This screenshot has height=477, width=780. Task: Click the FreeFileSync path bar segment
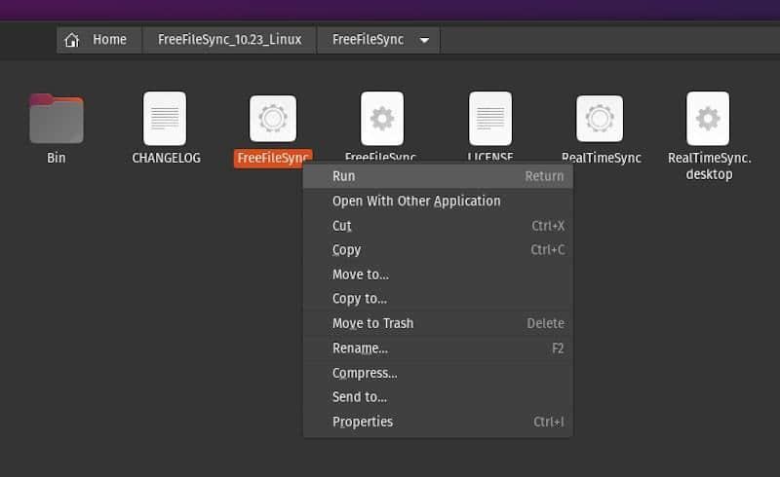click(368, 40)
